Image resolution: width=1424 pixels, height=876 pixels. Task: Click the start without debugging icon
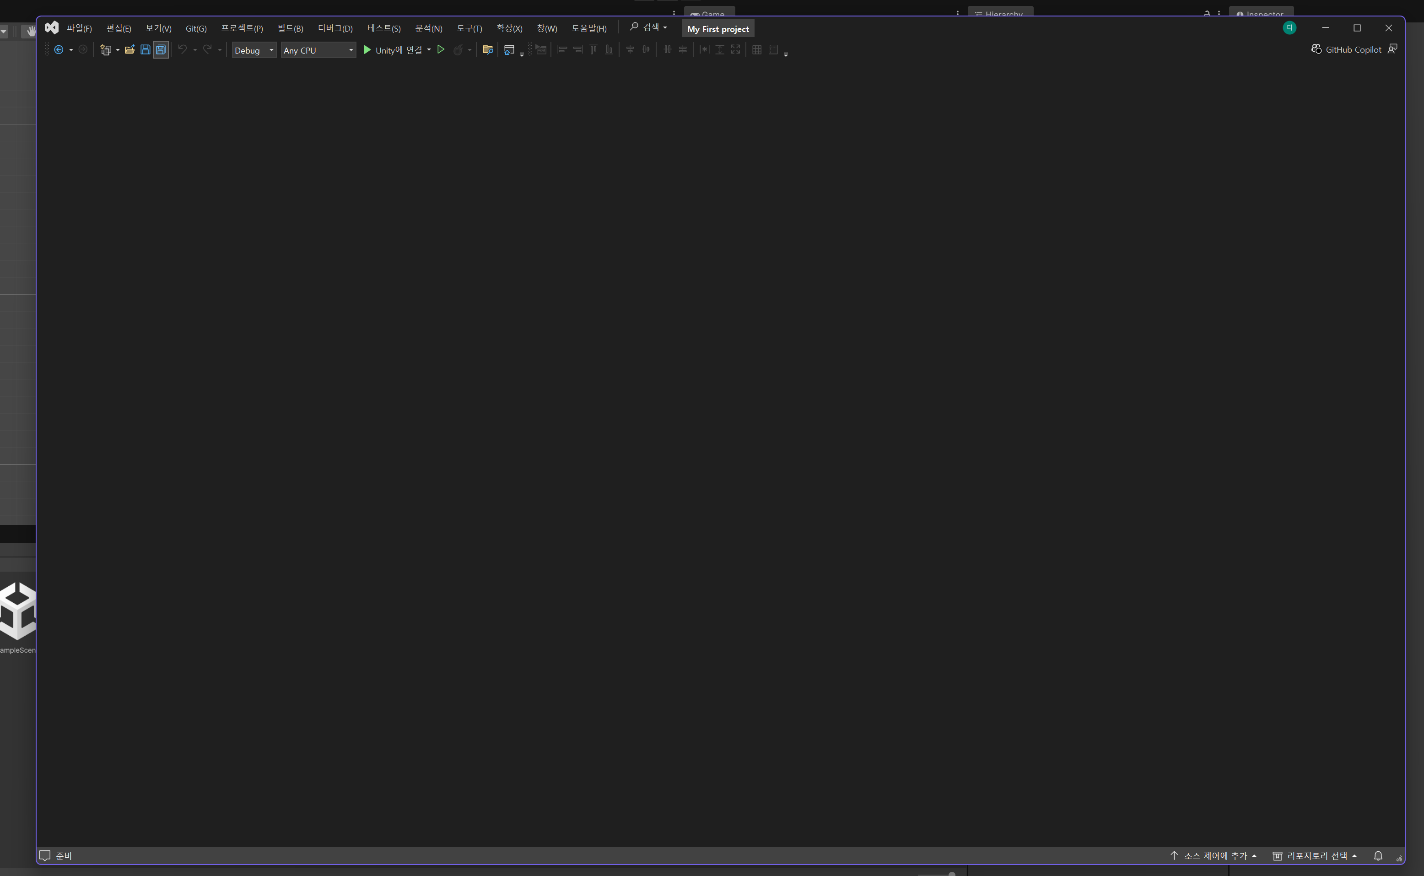point(441,50)
